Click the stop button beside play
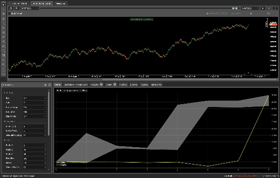 [x=269, y=8]
